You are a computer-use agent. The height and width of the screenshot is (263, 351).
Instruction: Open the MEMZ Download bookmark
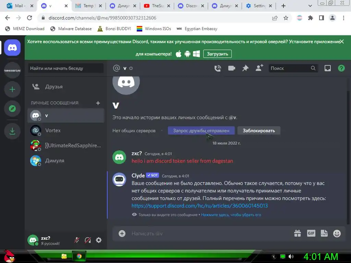pyautogui.click(x=25, y=29)
